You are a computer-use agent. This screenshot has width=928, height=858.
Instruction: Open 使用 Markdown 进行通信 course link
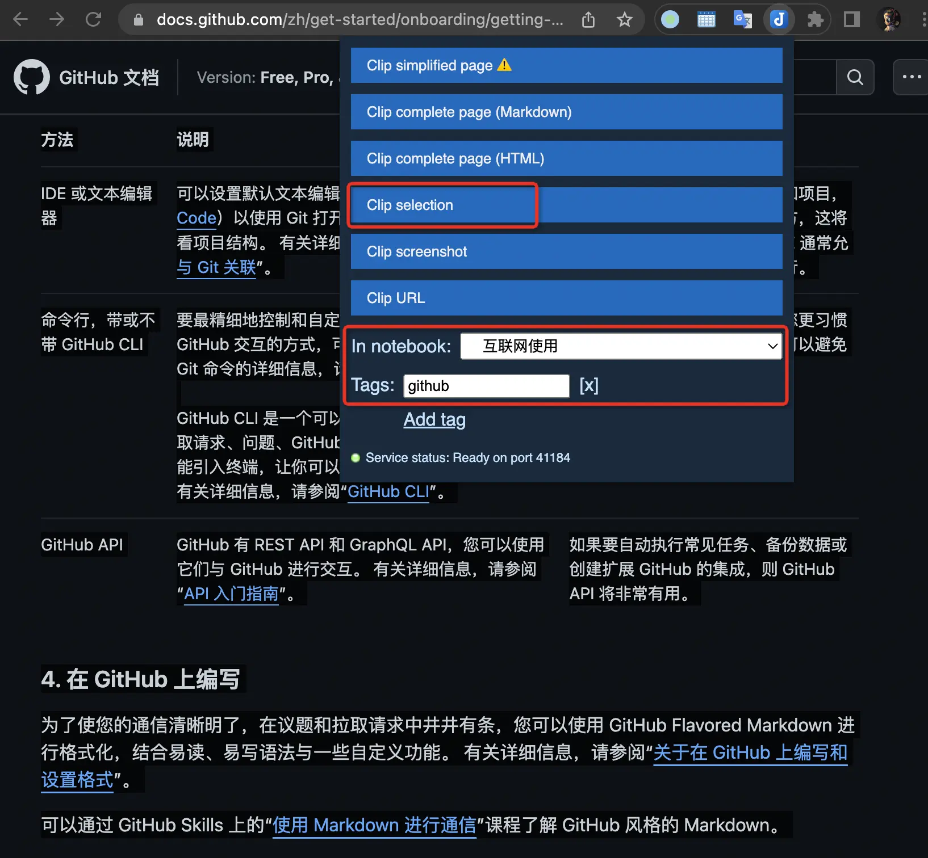[374, 825]
